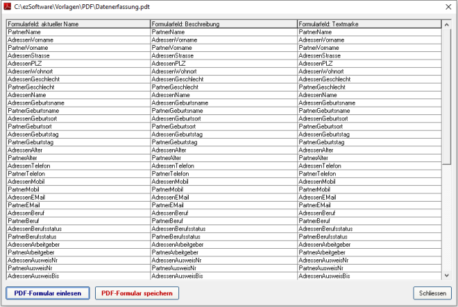Select PartnerAlter in Beschreibung column
Viewport: 458px width, 307px height.
pos(223,158)
